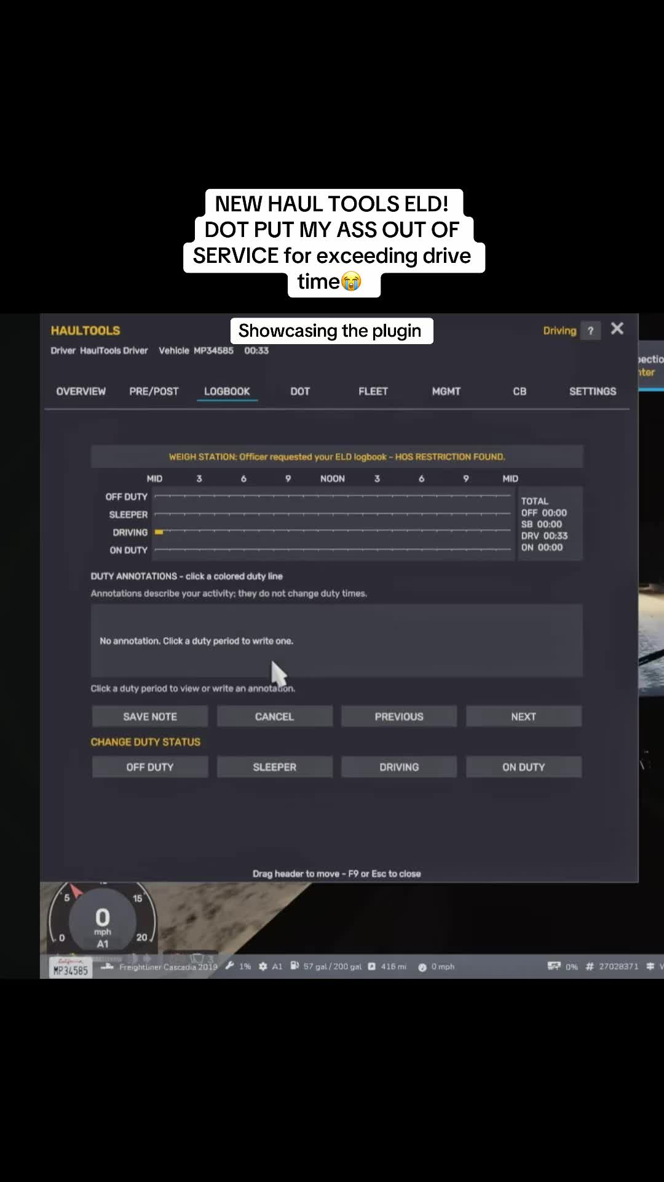
Task: Click the ON 00:00 total
Action: [542, 547]
